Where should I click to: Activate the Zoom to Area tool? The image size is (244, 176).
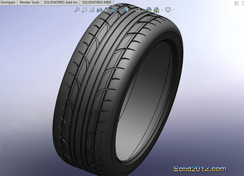tap(84, 10)
